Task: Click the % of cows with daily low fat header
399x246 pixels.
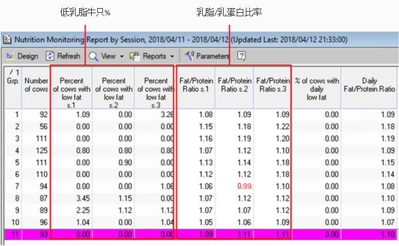Action: pos(317,89)
